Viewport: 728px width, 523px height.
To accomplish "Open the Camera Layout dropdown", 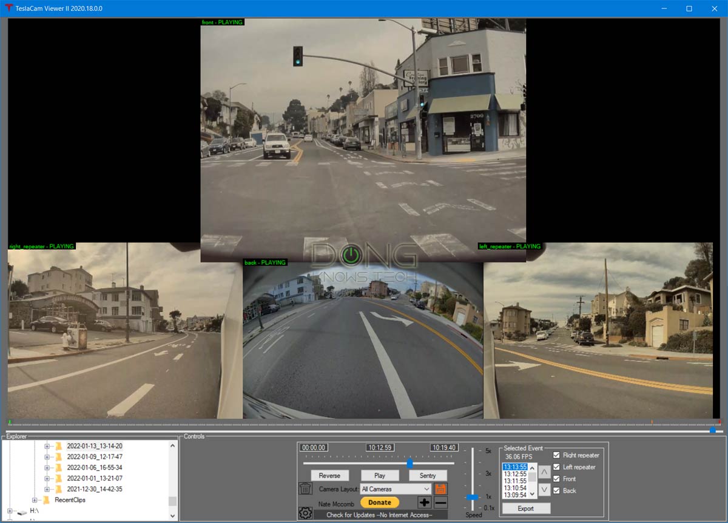I will [395, 489].
